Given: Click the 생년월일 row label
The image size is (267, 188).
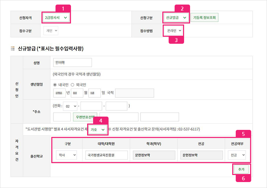Looking at the screenshot, I should 37,84.
